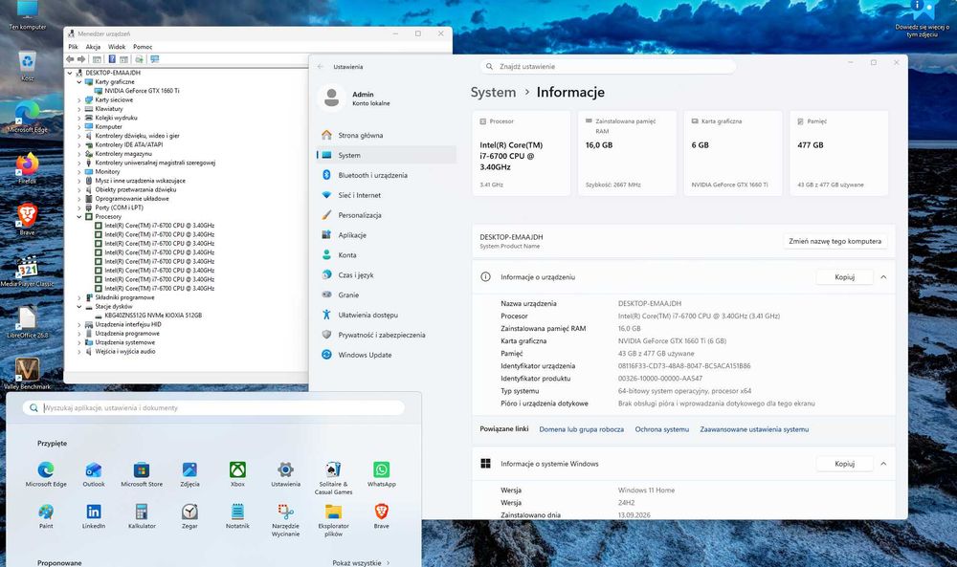
Task: Click back arrow in Device Manager toolbar
Action: pyautogui.click(x=70, y=59)
